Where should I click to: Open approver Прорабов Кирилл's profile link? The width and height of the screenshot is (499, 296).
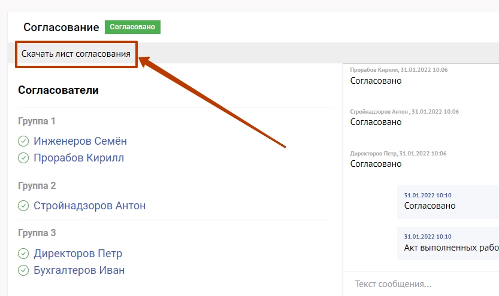point(78,158)
